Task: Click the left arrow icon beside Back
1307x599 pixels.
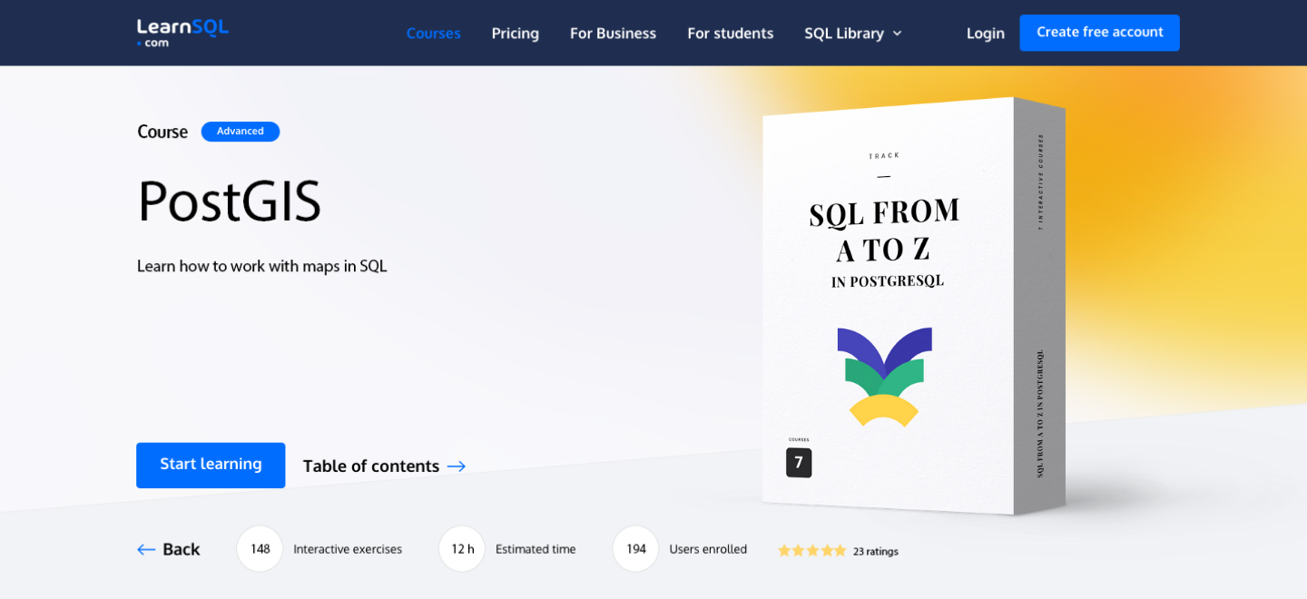Action: click(146, 549)
